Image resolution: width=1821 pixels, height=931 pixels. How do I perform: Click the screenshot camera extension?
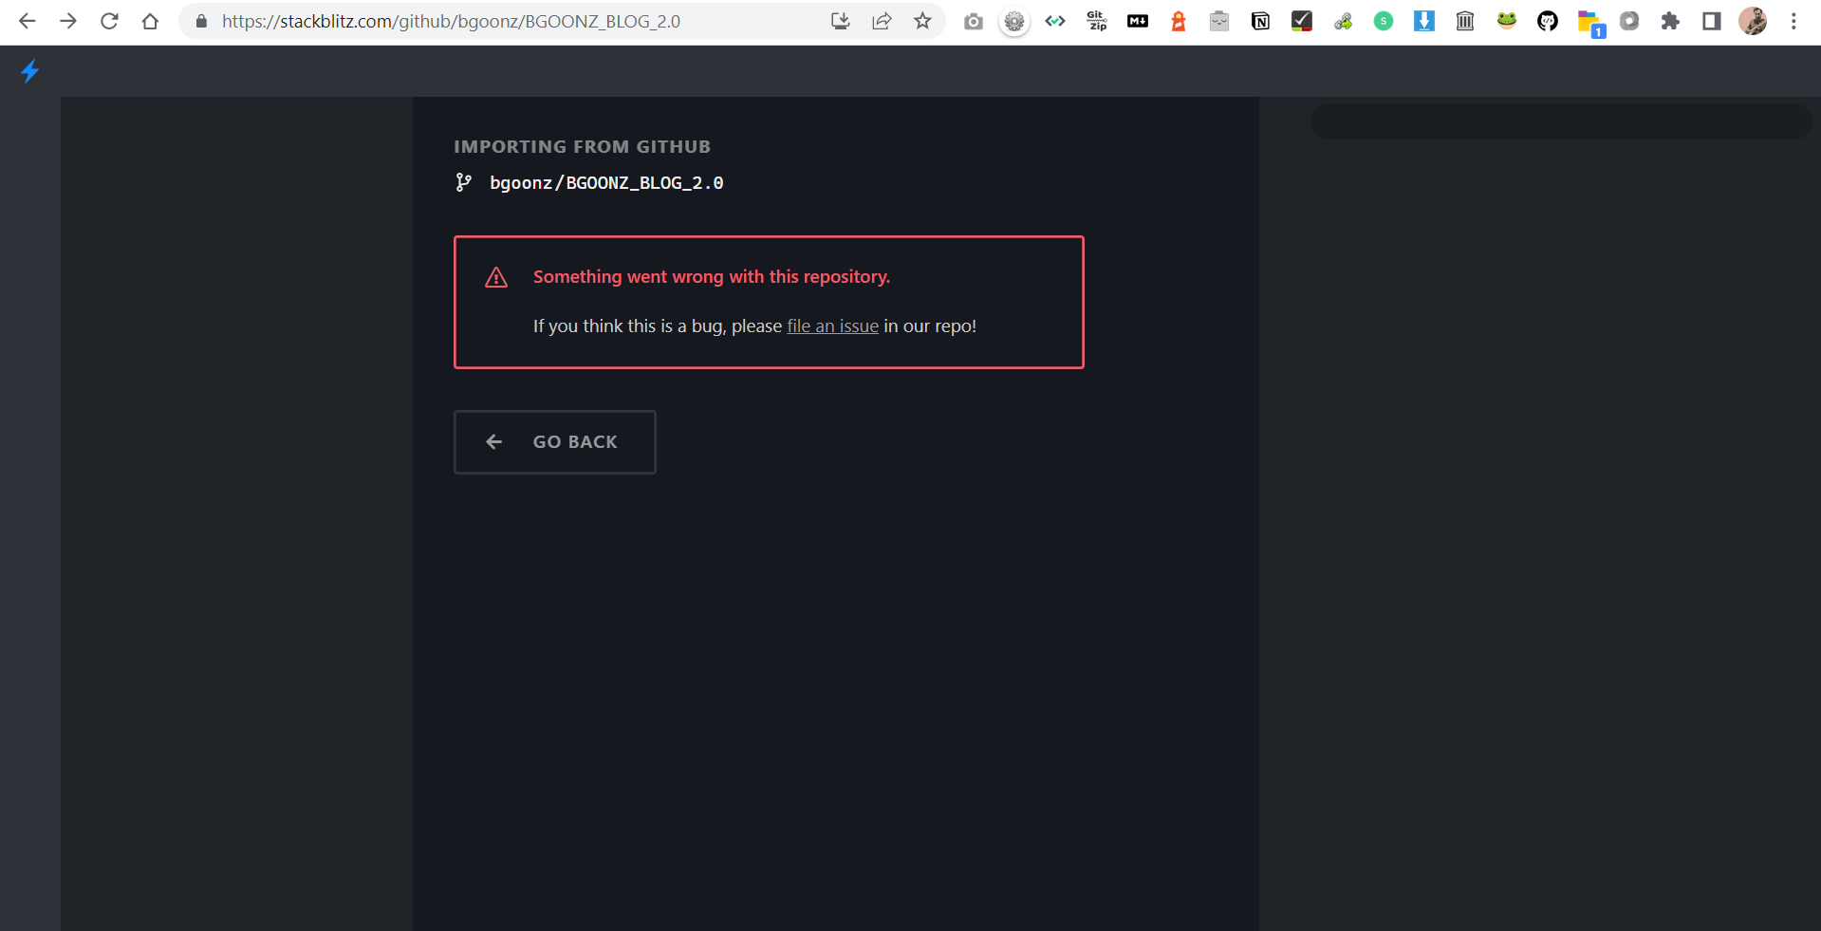[973, 21]
